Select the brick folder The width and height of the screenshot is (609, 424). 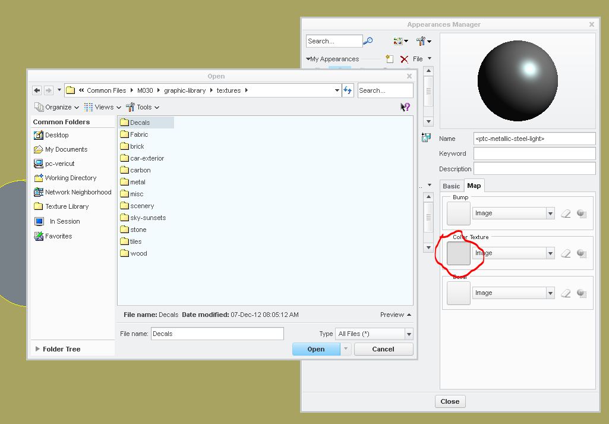pyautogui.click(x=132, y=146)
